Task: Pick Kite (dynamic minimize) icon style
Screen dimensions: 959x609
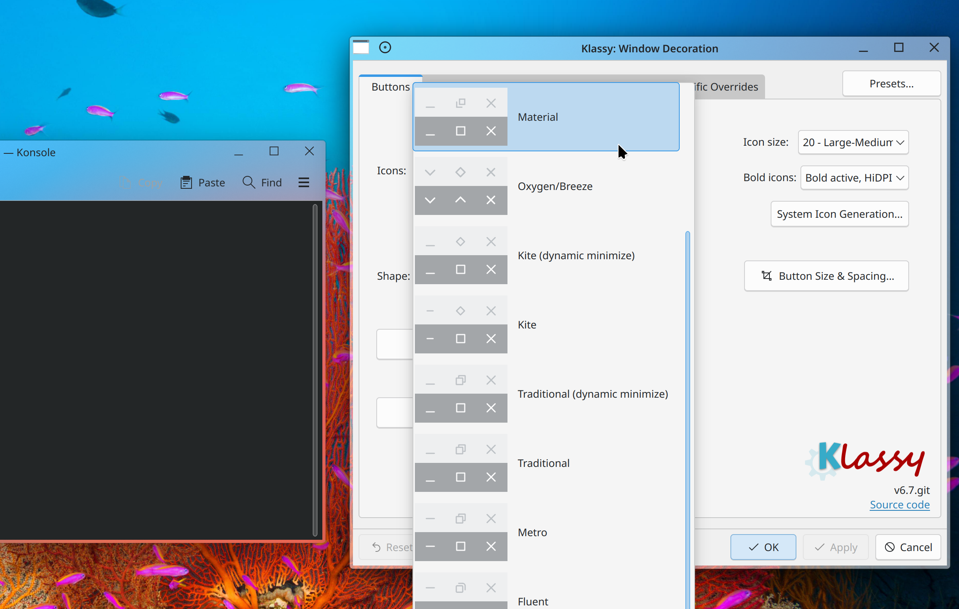Action: [x=546, y=255]
